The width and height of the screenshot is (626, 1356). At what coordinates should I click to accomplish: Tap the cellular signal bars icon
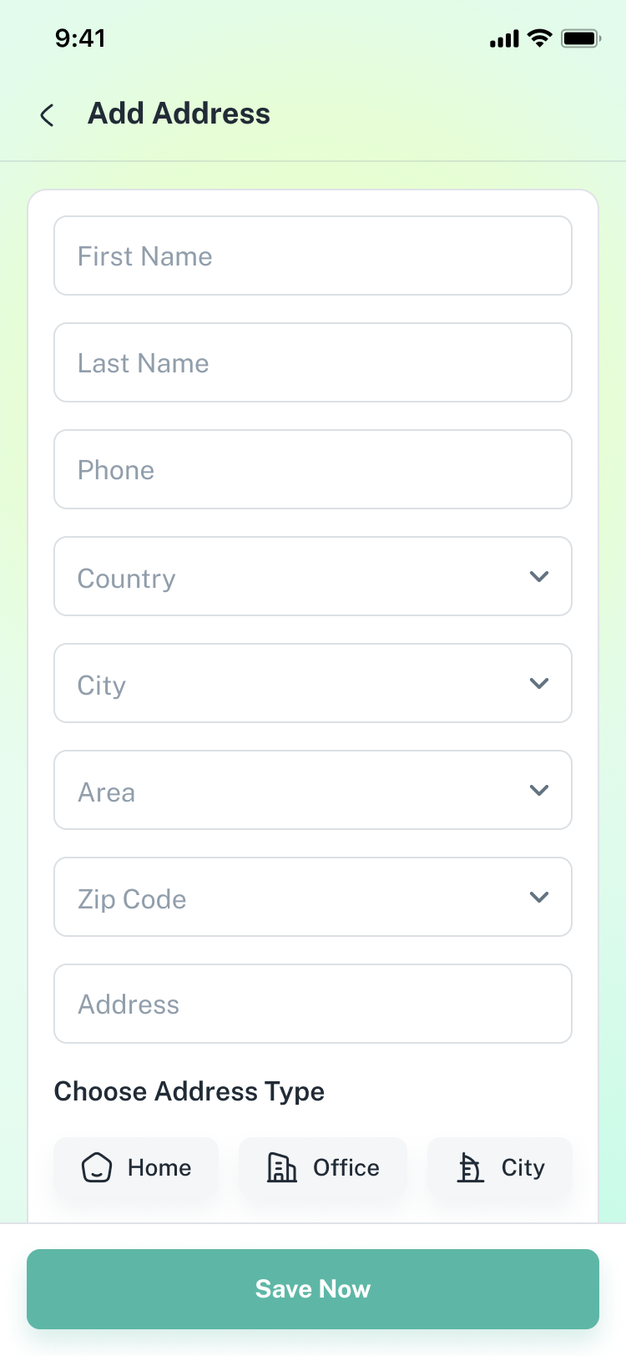(x=504, y=39)
